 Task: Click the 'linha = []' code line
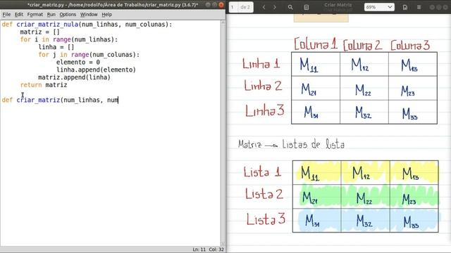pyautogui.click(x=56, y=47)
